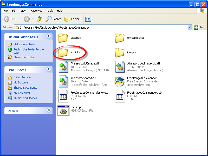
Task: Open the Forward history dropdown arrow
Action: 33,19
